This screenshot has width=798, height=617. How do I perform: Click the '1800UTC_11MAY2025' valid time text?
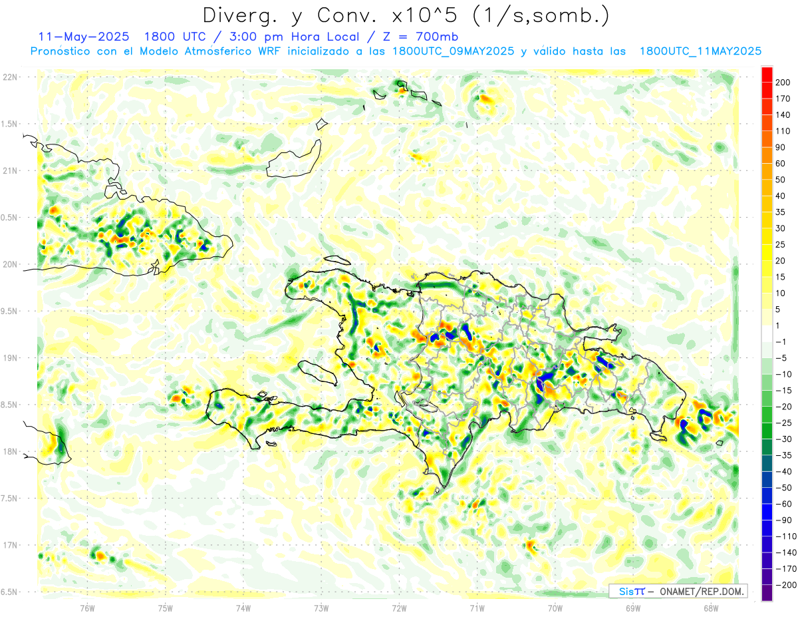pos(700,51)
